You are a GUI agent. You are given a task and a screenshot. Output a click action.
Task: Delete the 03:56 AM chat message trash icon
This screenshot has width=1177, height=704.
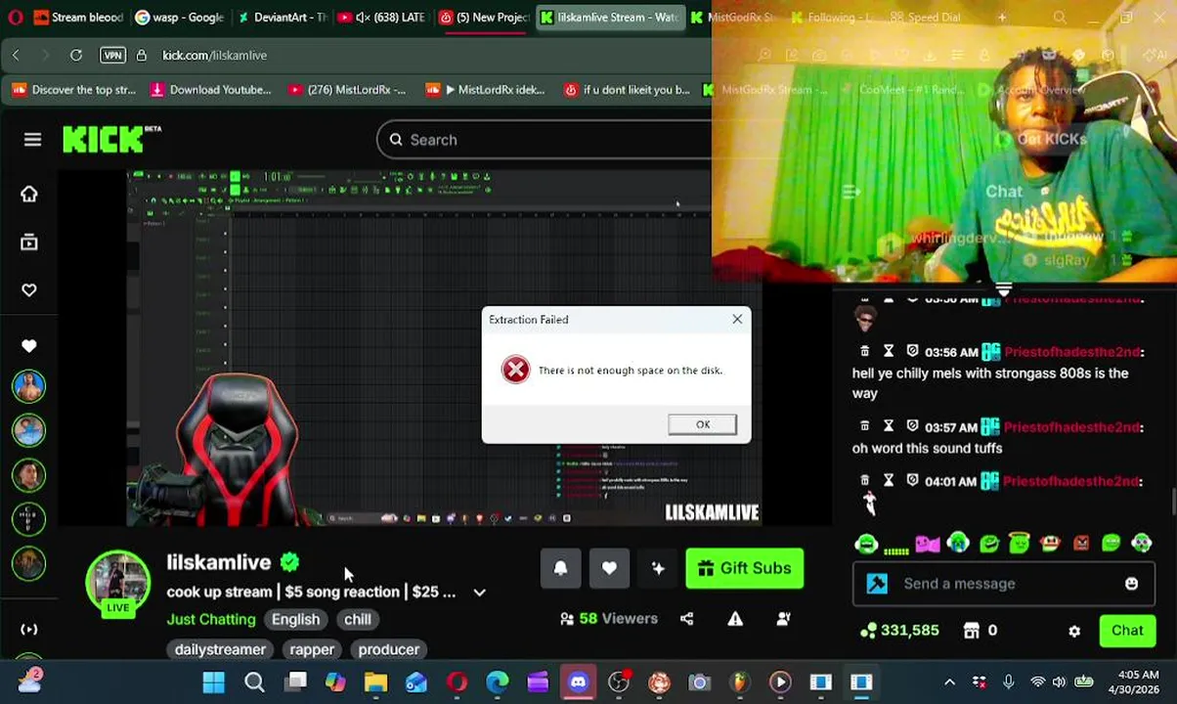(x=865, y=352)
